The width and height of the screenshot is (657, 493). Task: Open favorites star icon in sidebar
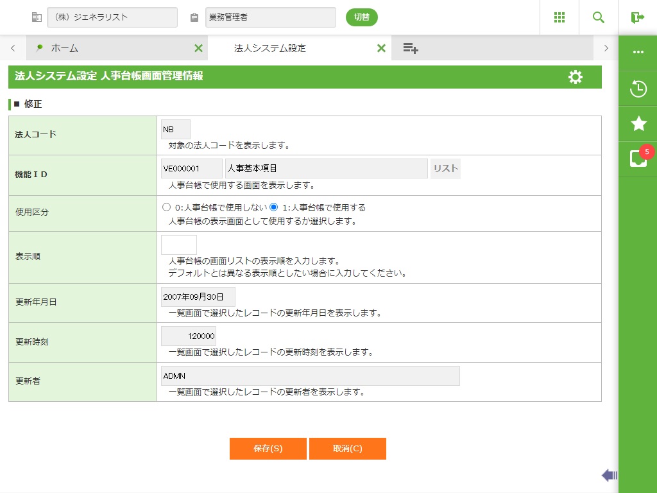[x=638, y=124]
